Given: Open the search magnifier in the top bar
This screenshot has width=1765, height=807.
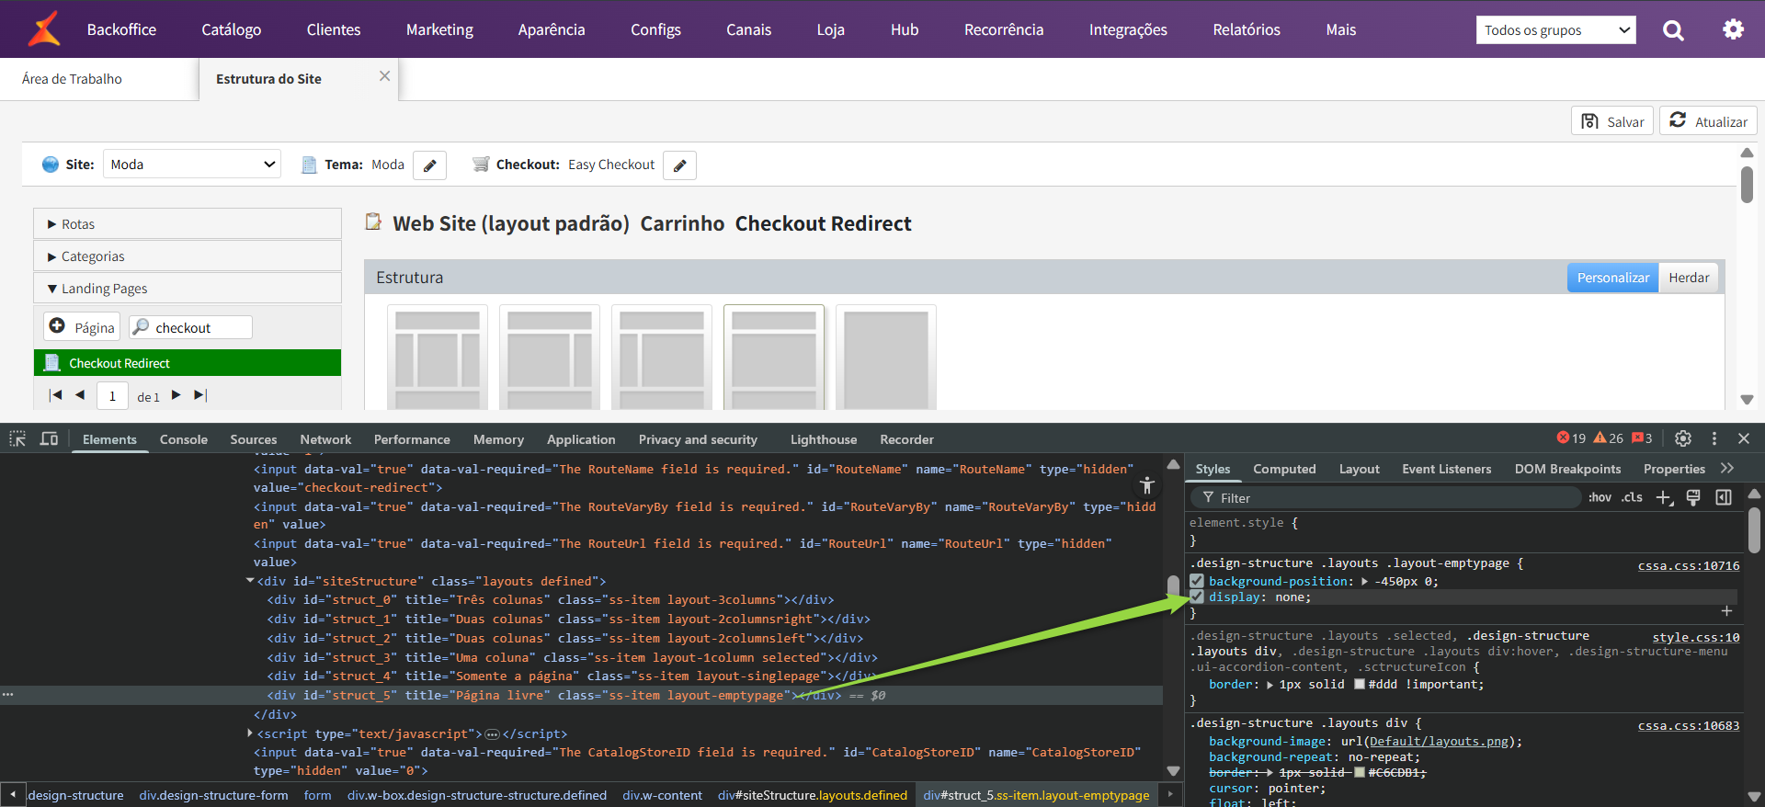Looking at the screenshot, I should 1673,30.
